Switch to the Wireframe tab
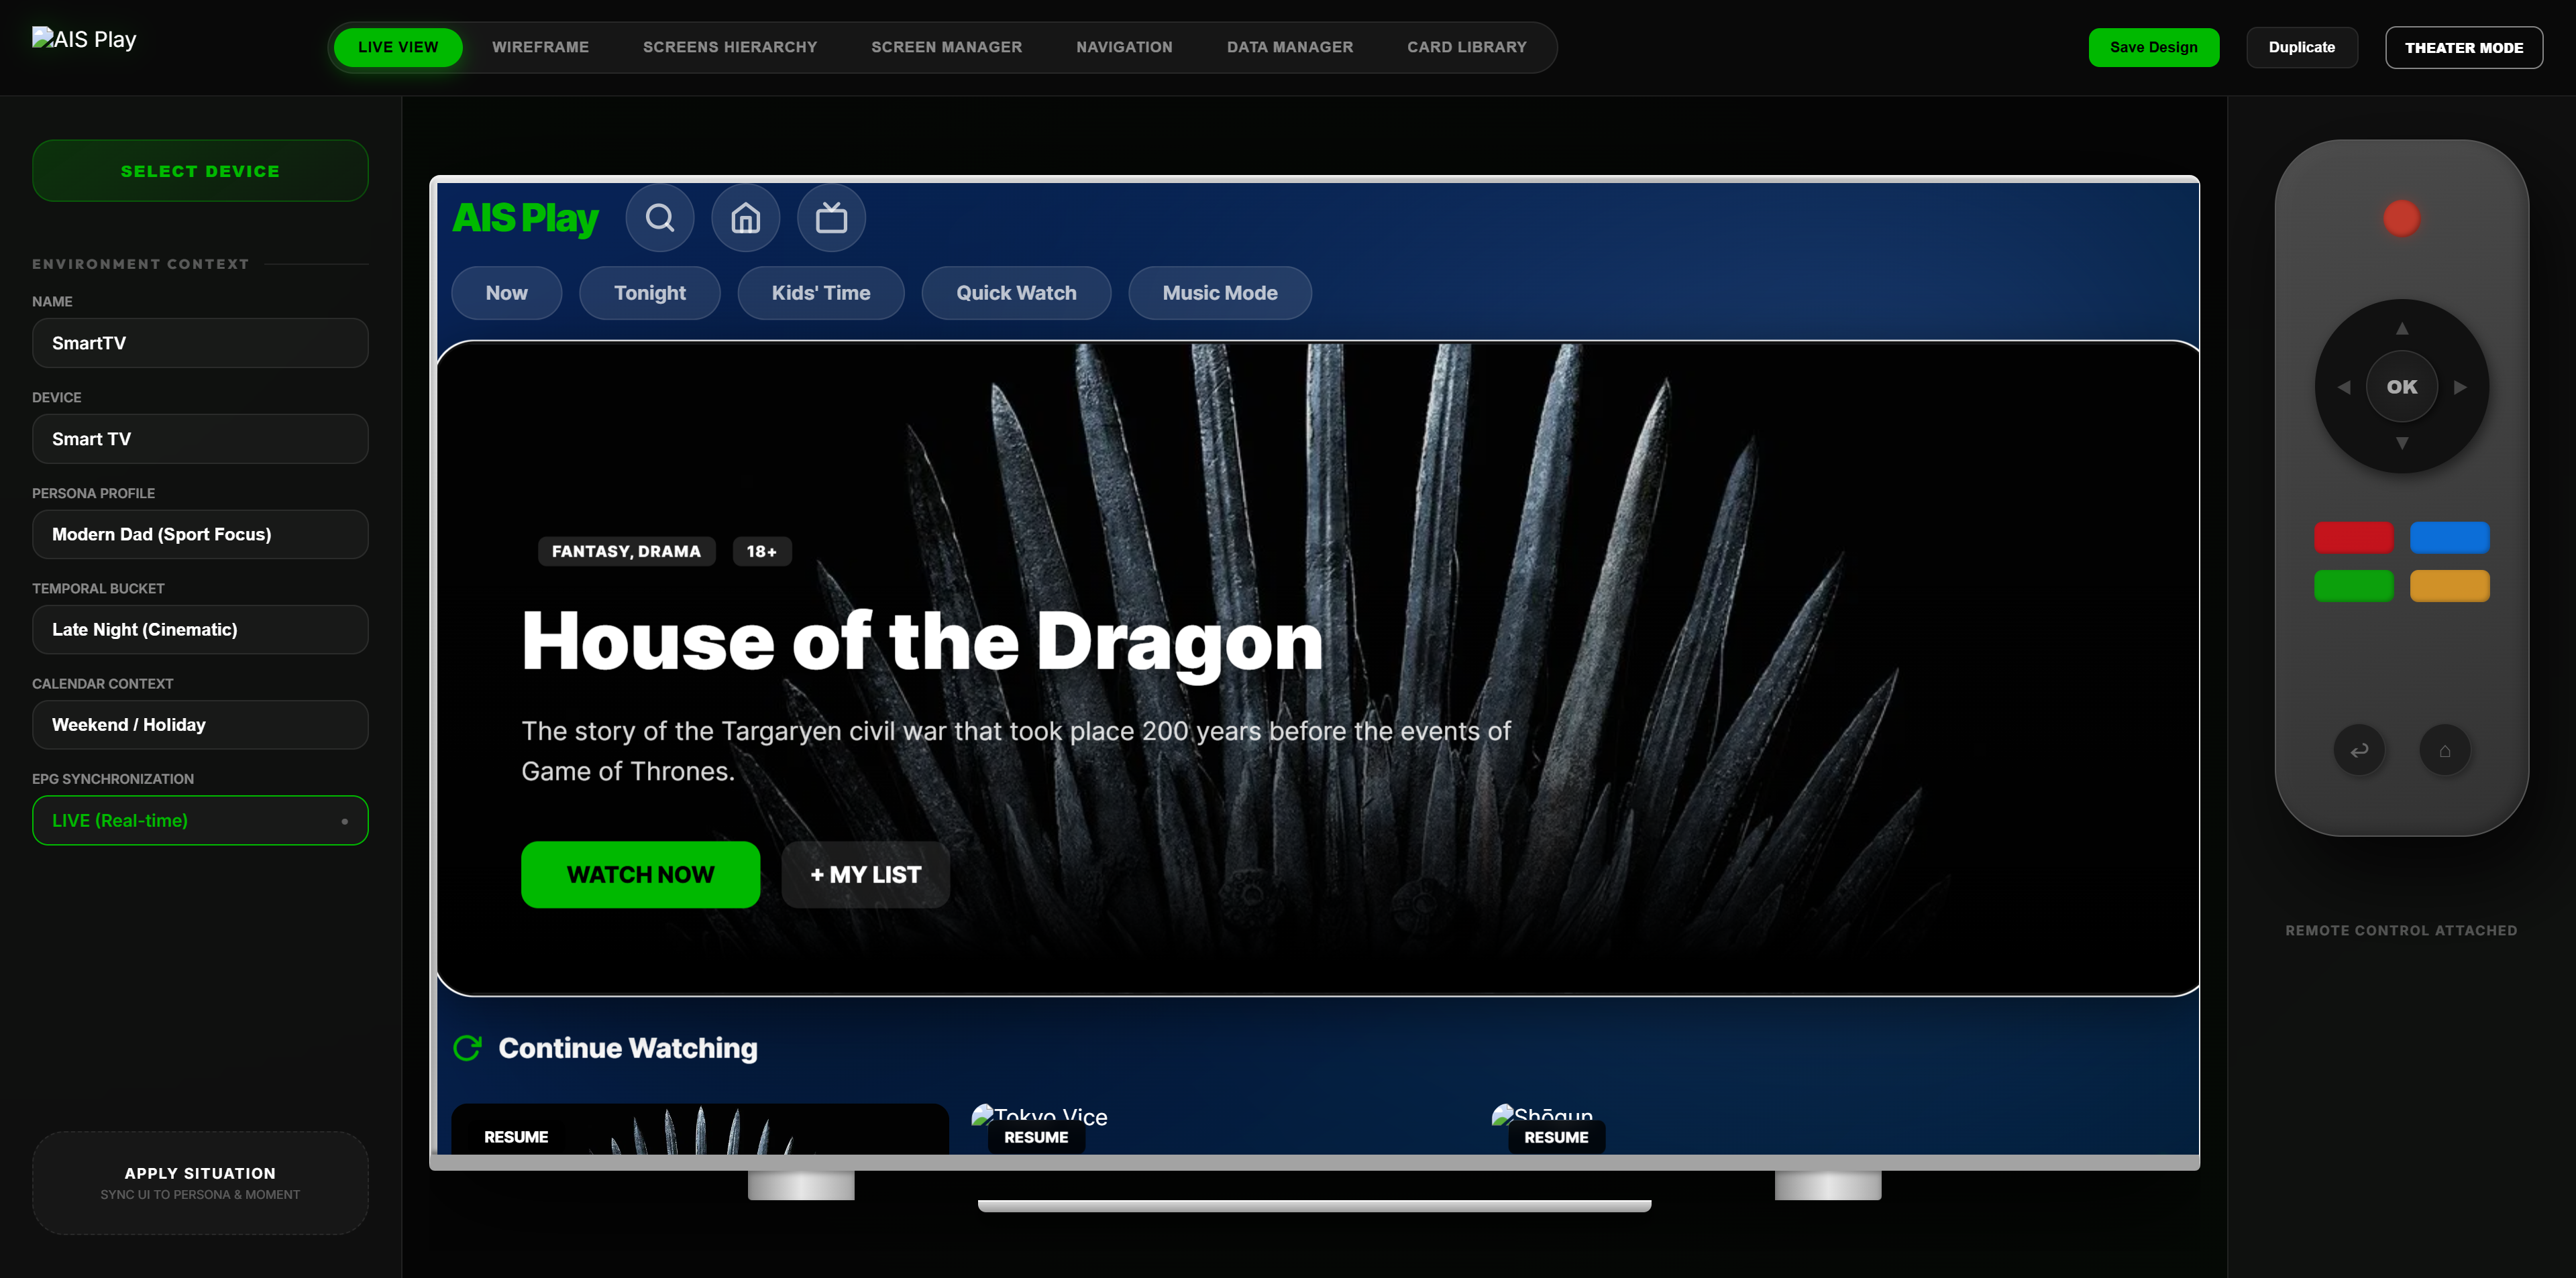2576x1278 pixels. [x=540, y=47]
